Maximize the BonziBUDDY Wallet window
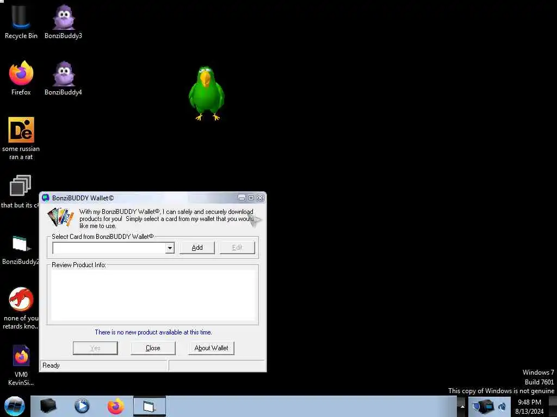This screenshot has height=417, width=557. point(251,198)
